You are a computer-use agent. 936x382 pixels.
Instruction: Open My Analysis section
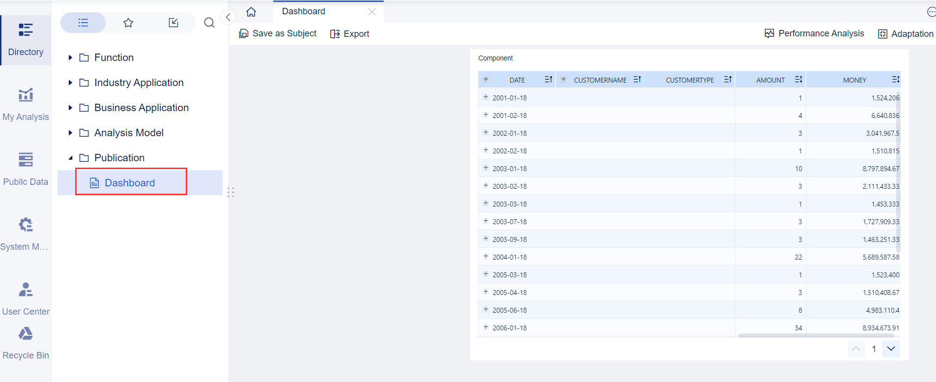(26, 105)
